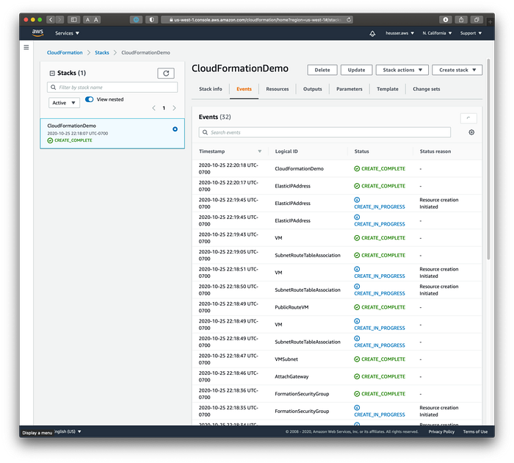The width and height of the screenshot is (514, 463).
Task: Select CloudFormationDemo stack radio button
Action: point(175,129)
